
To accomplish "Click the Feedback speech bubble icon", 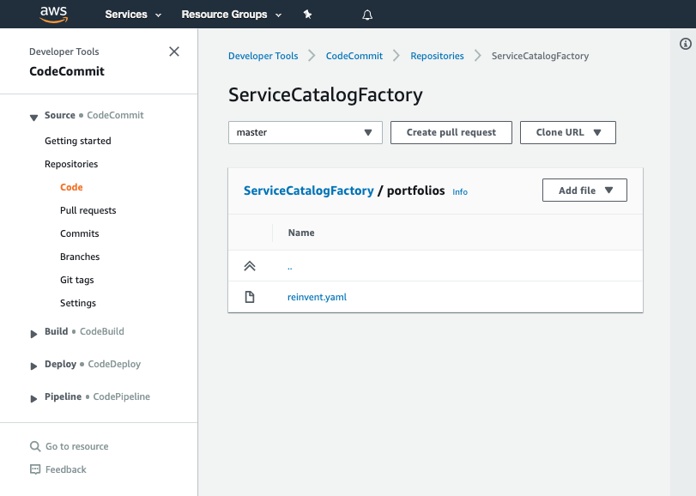I will (x=35, y=469).
